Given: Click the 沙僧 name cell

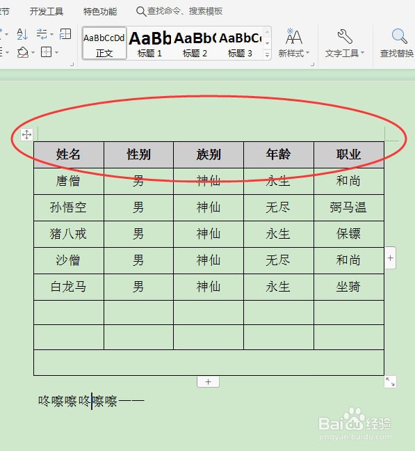Looking at the screenshot, I should click(69, 260).
